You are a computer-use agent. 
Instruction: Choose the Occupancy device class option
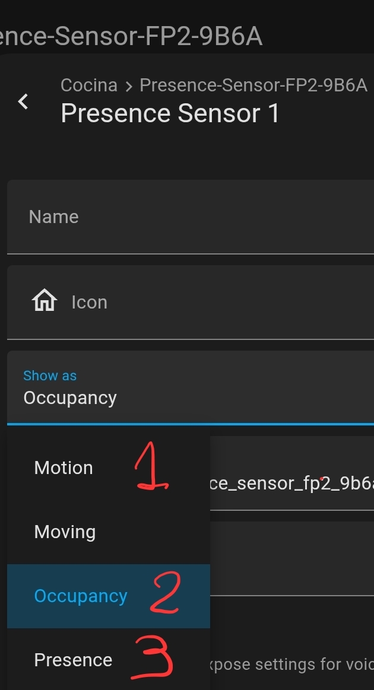[80, 596]
